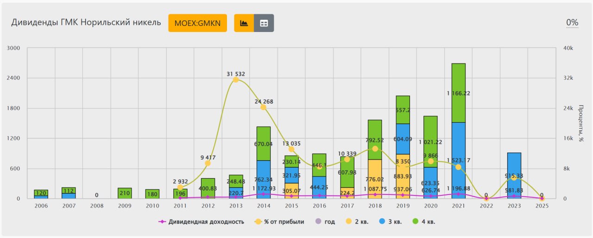Toggle '% от прибыли' legend series

279,222
